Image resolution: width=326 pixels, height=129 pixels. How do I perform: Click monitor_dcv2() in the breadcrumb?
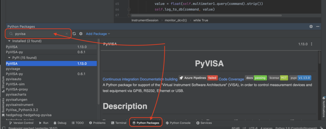click(176, 20)
